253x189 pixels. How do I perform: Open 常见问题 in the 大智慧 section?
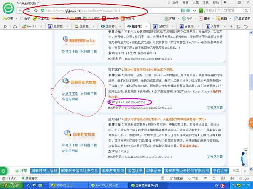coord(215,108)
